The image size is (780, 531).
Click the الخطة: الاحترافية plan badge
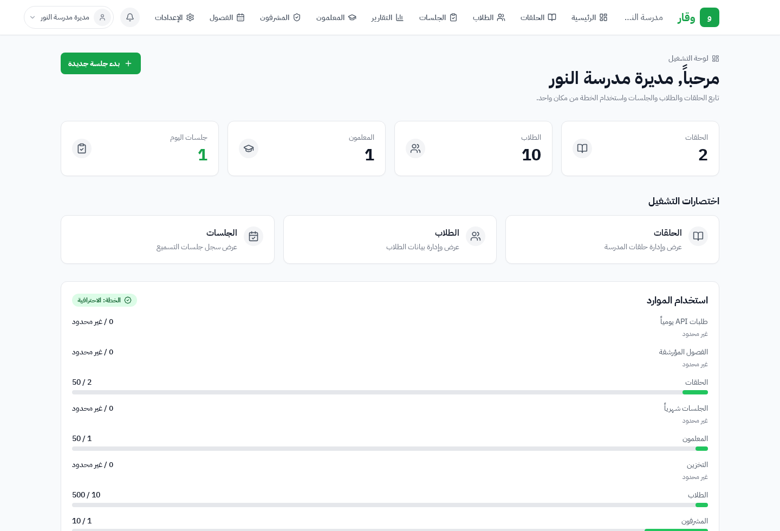click(105, 300)
